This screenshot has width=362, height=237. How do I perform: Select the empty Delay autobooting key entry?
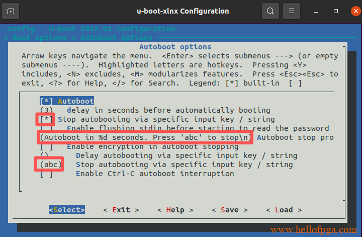(x=46, y=155)
